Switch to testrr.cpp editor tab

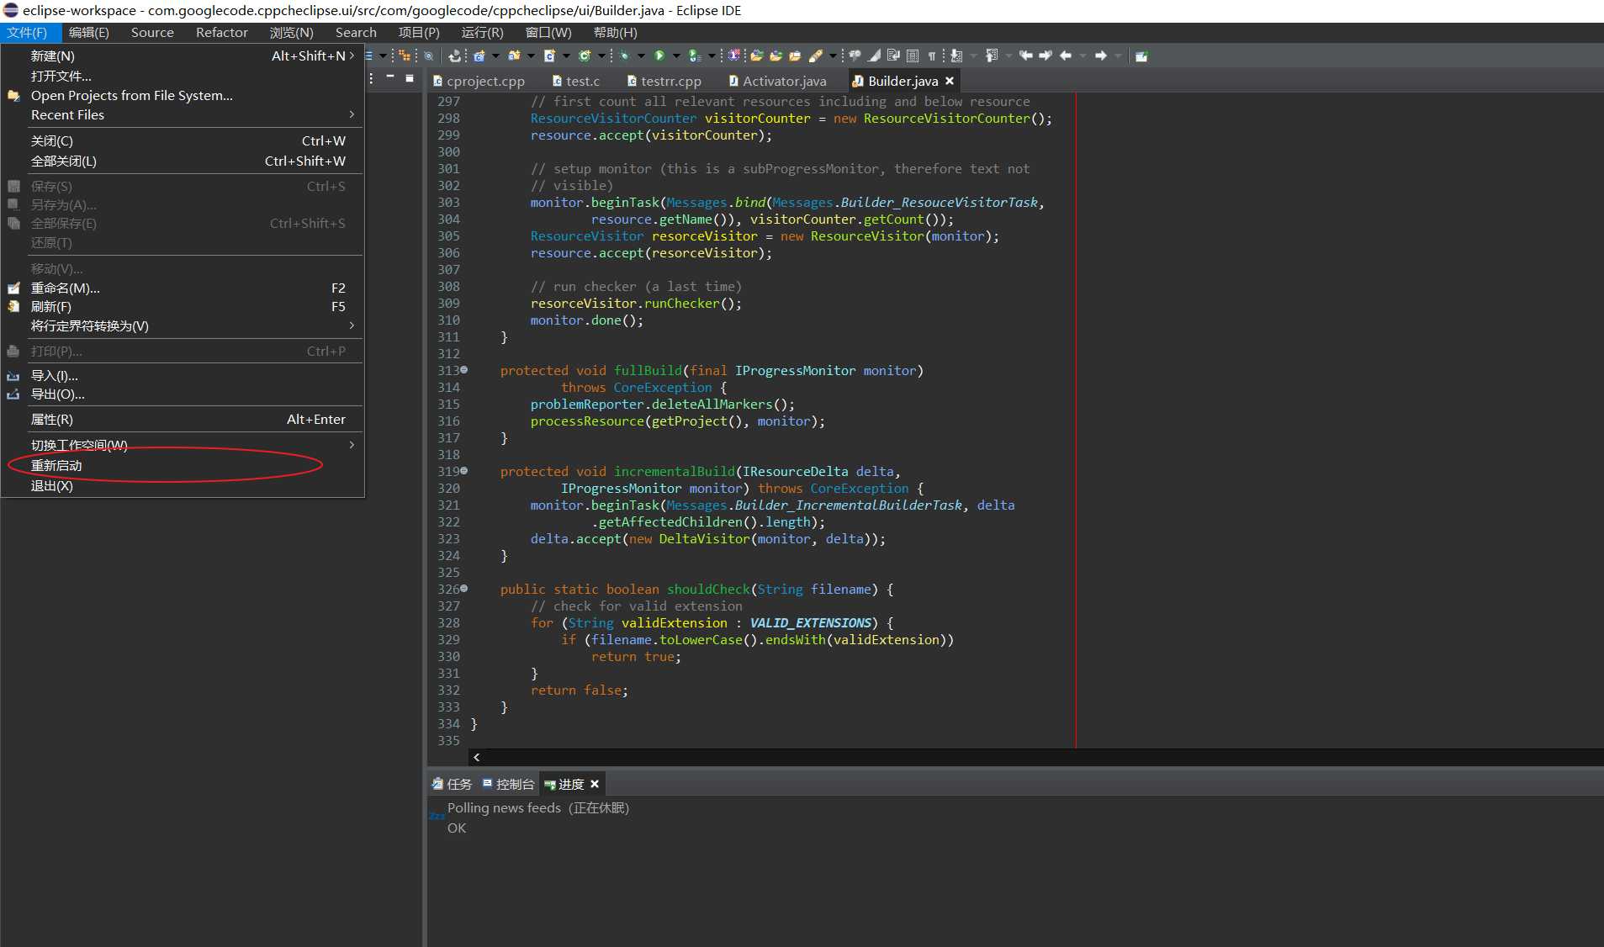(664, 81)
